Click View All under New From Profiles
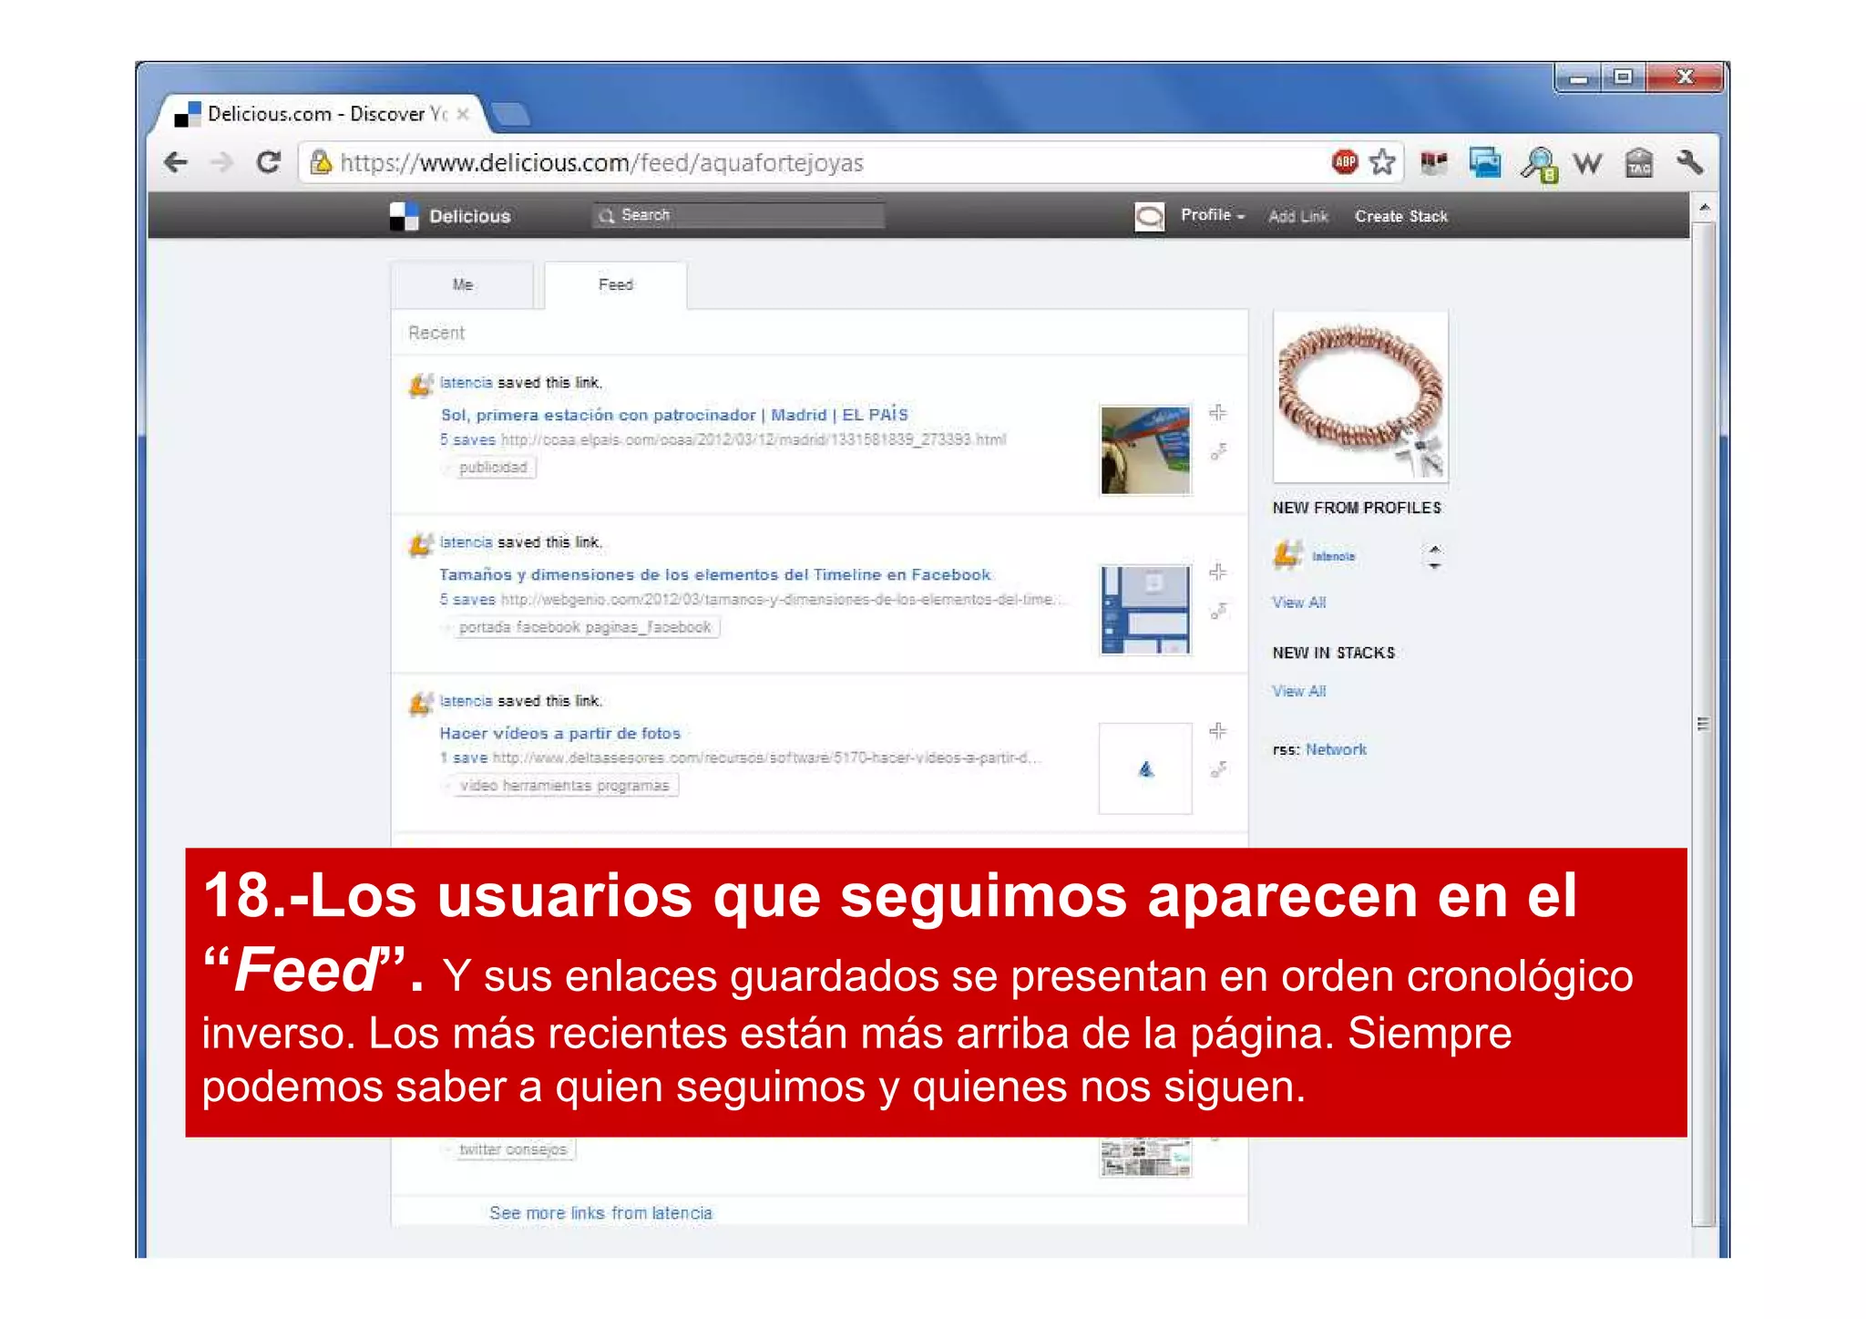The image size is (1866, 1319). 1298,603
